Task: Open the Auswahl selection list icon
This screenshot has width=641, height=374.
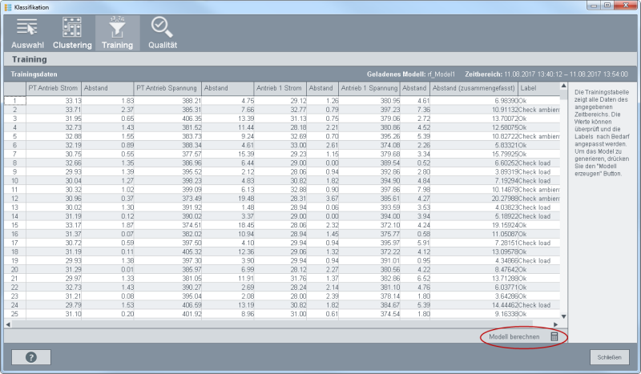Action: coord(26,28)
